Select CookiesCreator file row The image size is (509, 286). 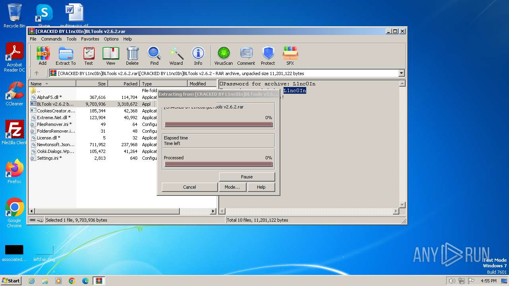coord(93,111)
